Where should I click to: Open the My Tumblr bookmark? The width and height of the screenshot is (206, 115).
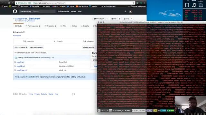click(23, 6)
